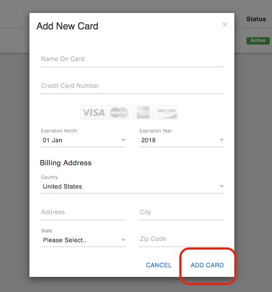The image size is (272, 292).
Task: Open the State dropdown
Action: point(83,240)
